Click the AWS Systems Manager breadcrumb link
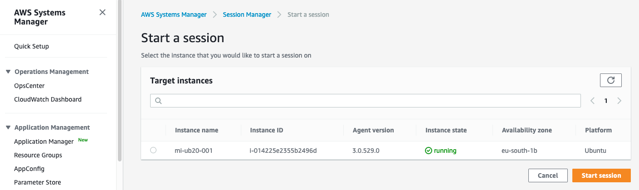This screenshot has height=190, width=639. click(174, 15)
